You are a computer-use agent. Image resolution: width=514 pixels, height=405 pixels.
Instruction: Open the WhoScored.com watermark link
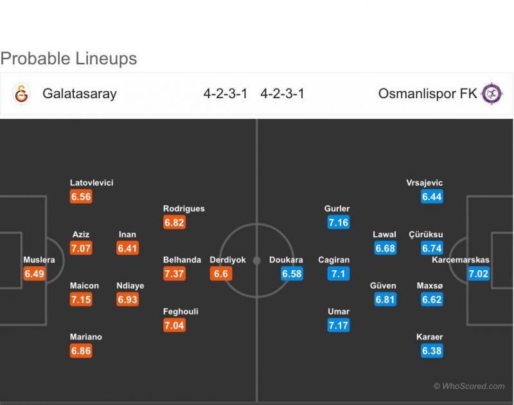point(469,386)
